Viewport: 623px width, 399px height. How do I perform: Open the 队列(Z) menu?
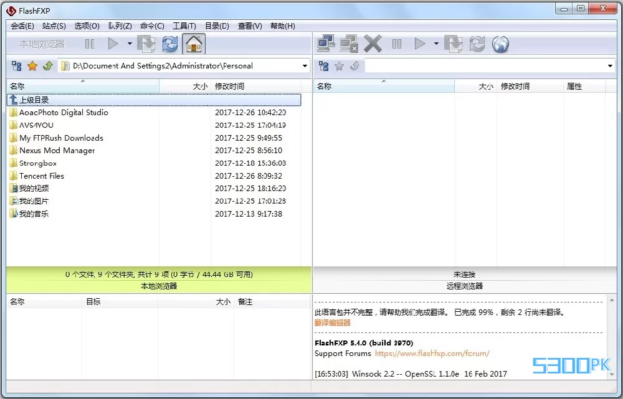point(120,26)
